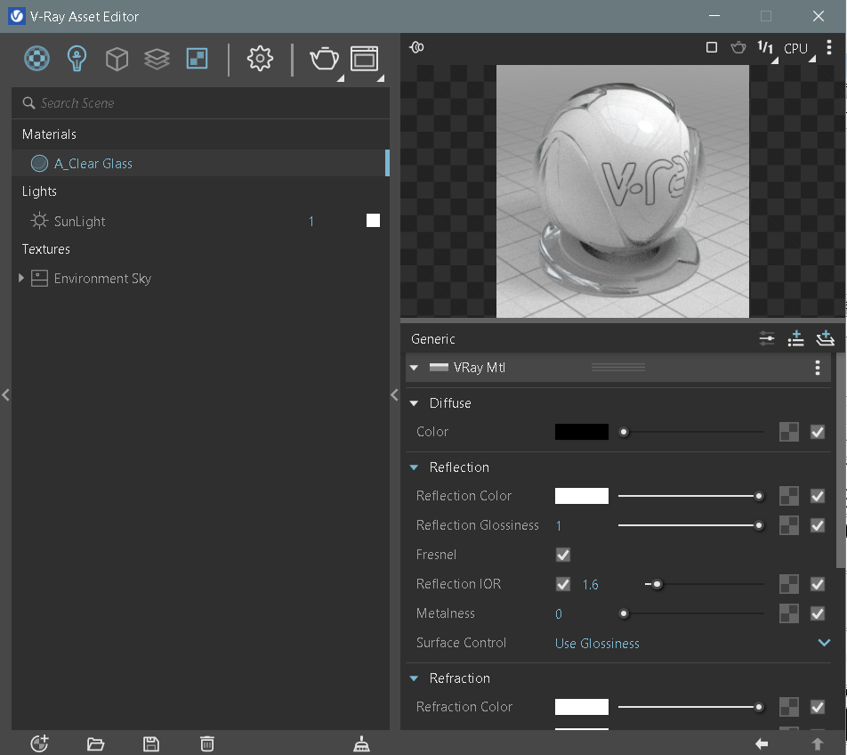Viewport: 847px width, 755px height.
Task: Expand the Environment Sky texture tree
Action: coord(21,278)
